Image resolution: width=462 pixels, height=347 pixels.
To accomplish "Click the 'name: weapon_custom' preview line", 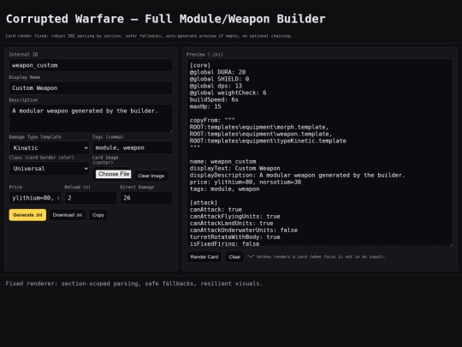I will tap(222, 161).
